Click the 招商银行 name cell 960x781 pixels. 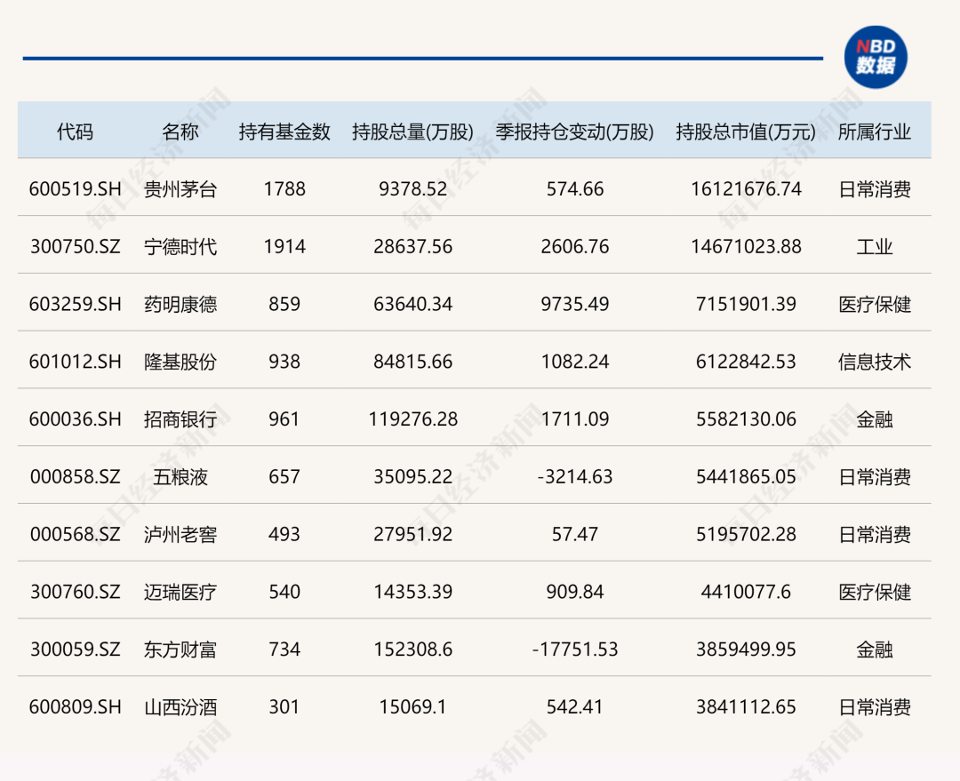coord(180,419)
